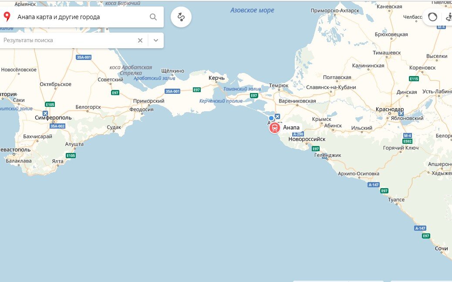Click the airport icon near Simferopol
The image size is (452, 282).
point(45,113)
